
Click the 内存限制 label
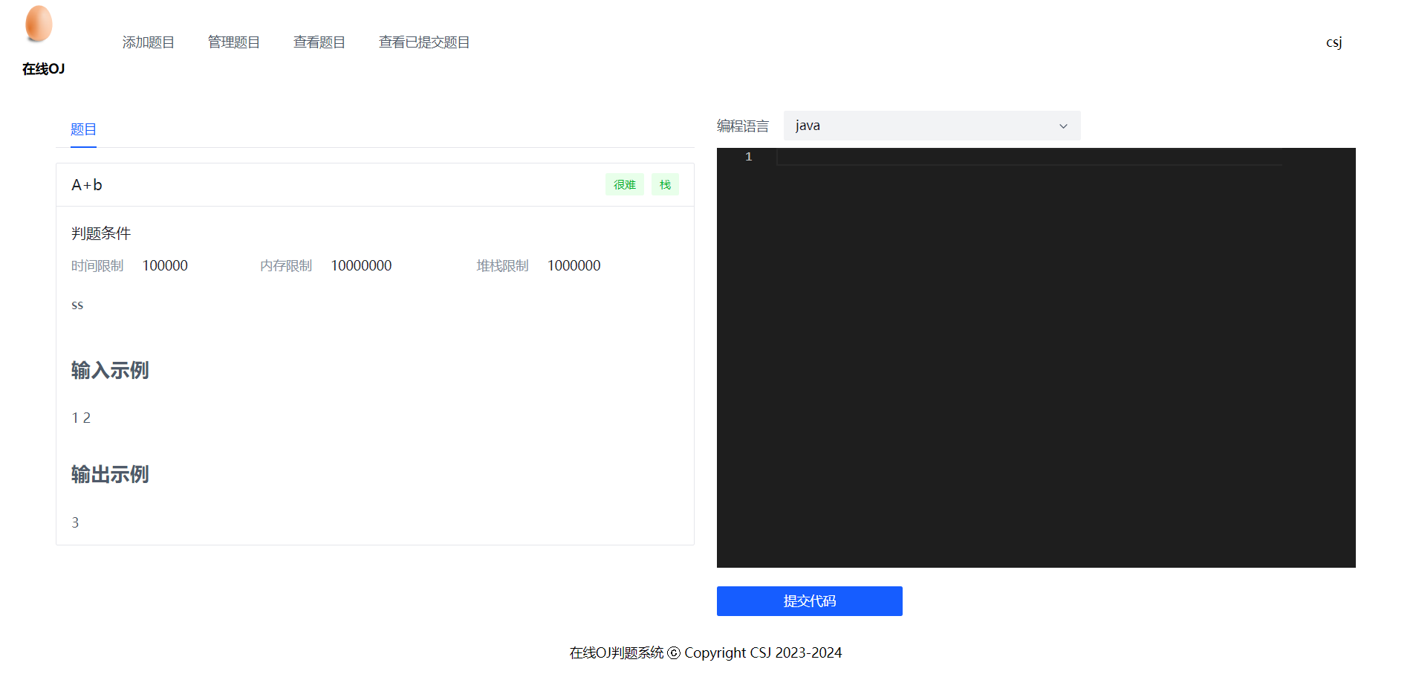[x=286, y=265]
